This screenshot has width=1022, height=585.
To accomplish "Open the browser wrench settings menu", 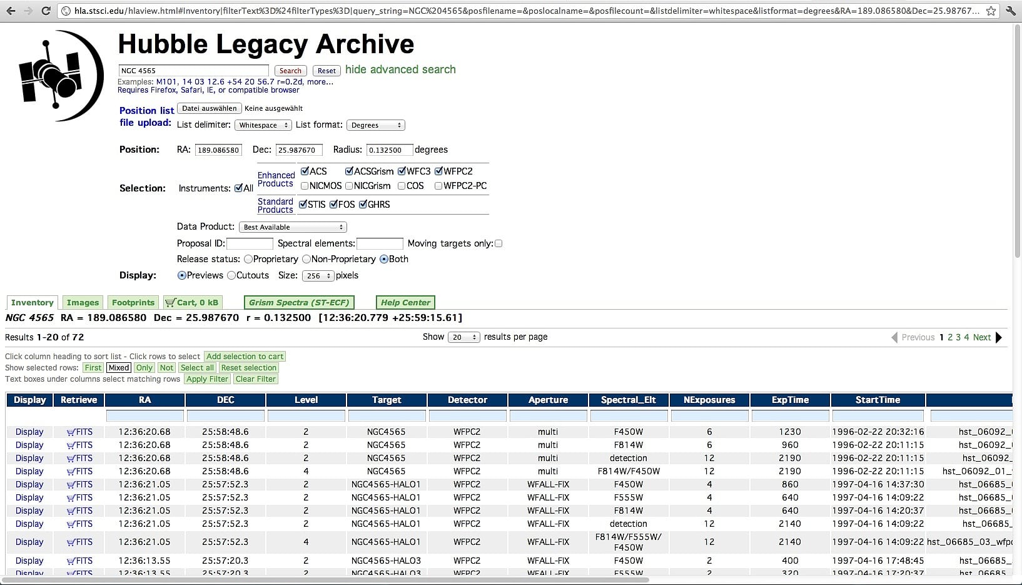I will click(1010, 11).
